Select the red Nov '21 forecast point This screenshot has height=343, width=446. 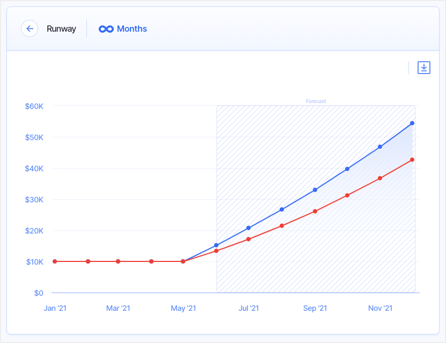click(380, 178)
